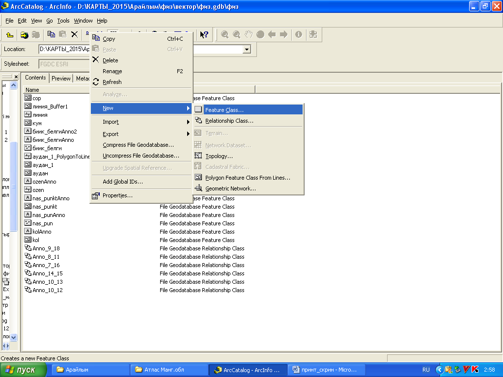Click the icon of feature class cop
503x377 pixels.
point(28,98)
